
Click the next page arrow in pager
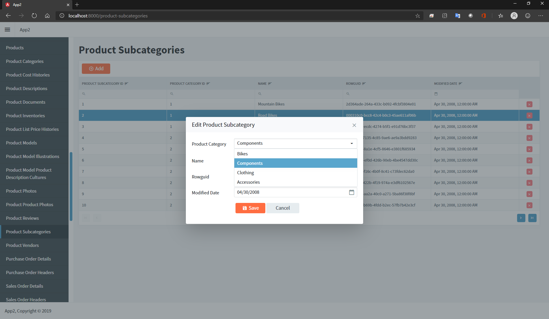(x=521, y=218)
